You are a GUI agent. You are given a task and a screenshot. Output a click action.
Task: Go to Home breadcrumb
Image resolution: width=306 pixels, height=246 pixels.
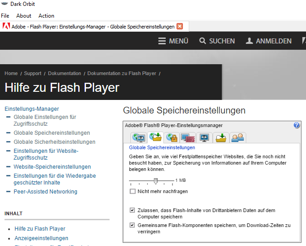coord(11,74)
